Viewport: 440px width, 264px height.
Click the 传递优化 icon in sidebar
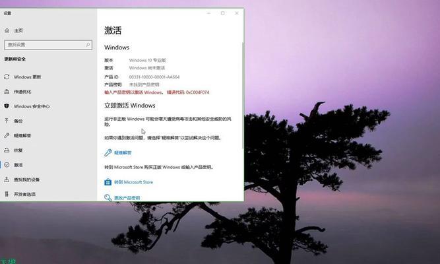tap(7, 92)
